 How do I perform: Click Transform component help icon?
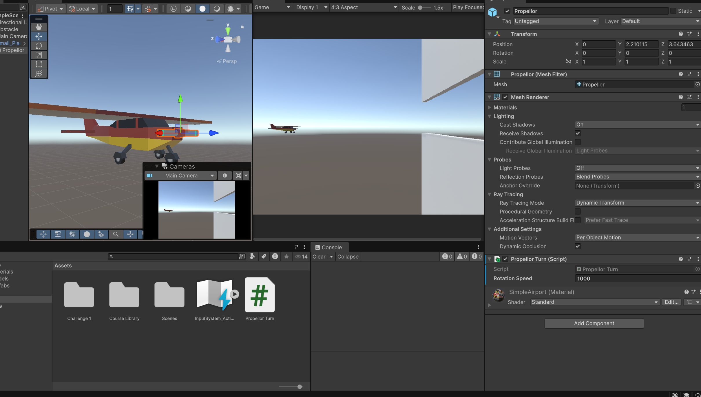681,34
